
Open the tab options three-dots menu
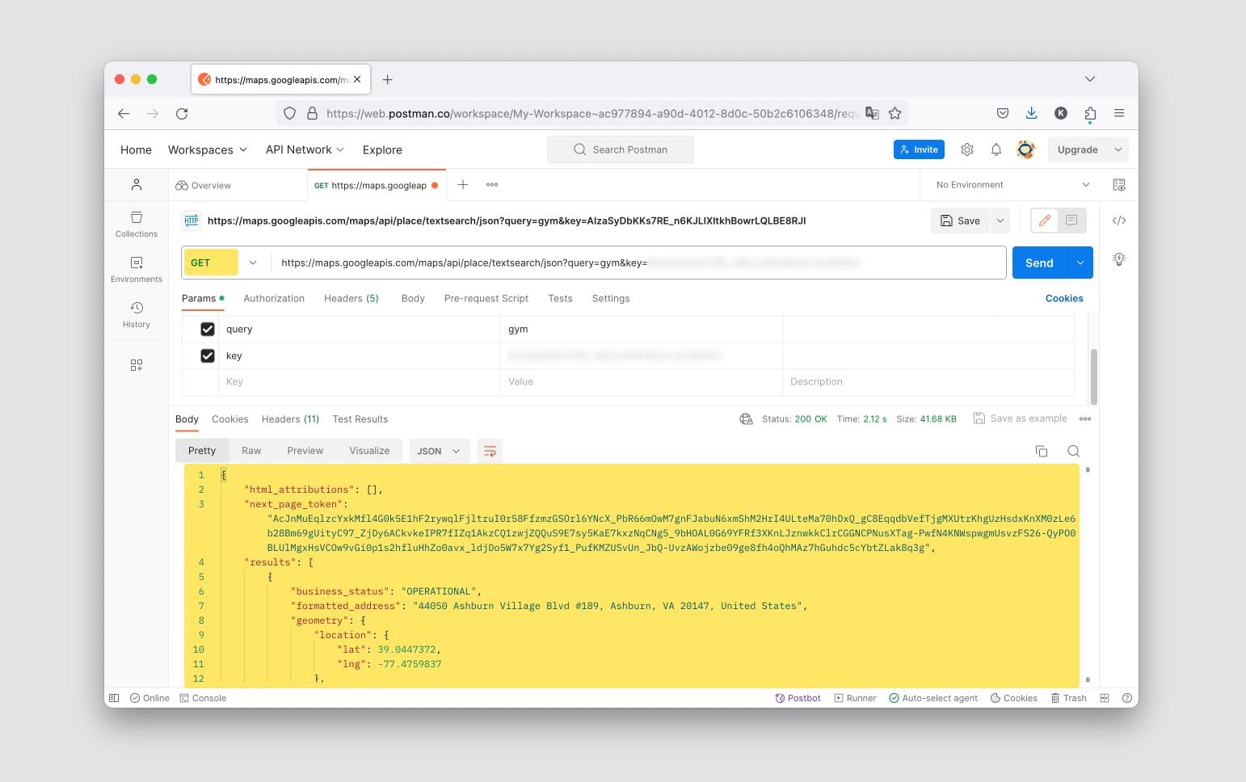coord(492,185)
